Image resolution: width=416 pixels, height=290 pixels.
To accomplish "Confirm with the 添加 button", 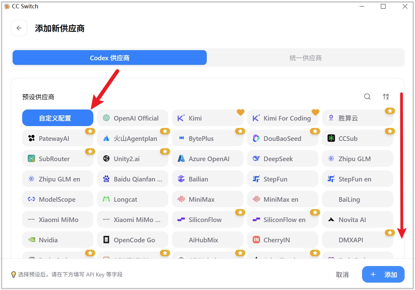I will (383, 275).
